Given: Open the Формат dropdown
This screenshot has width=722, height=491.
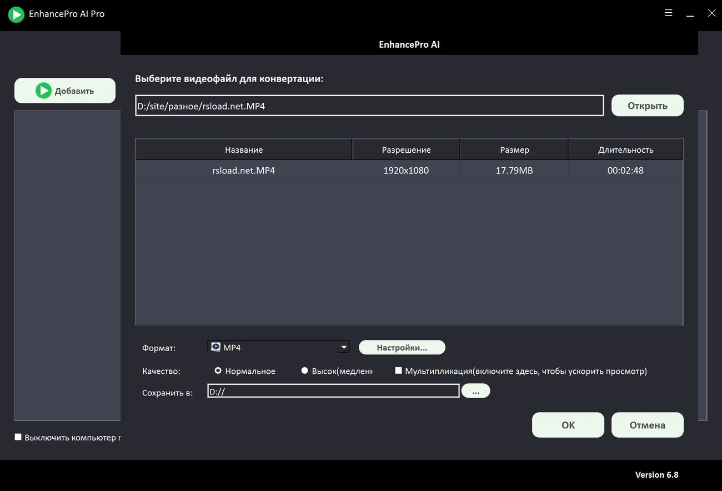Looking at the screenshot, I should (278, 347).
